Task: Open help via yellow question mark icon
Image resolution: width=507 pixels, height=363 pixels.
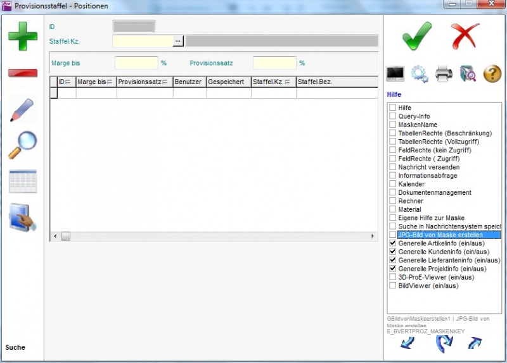Action: 492,74
